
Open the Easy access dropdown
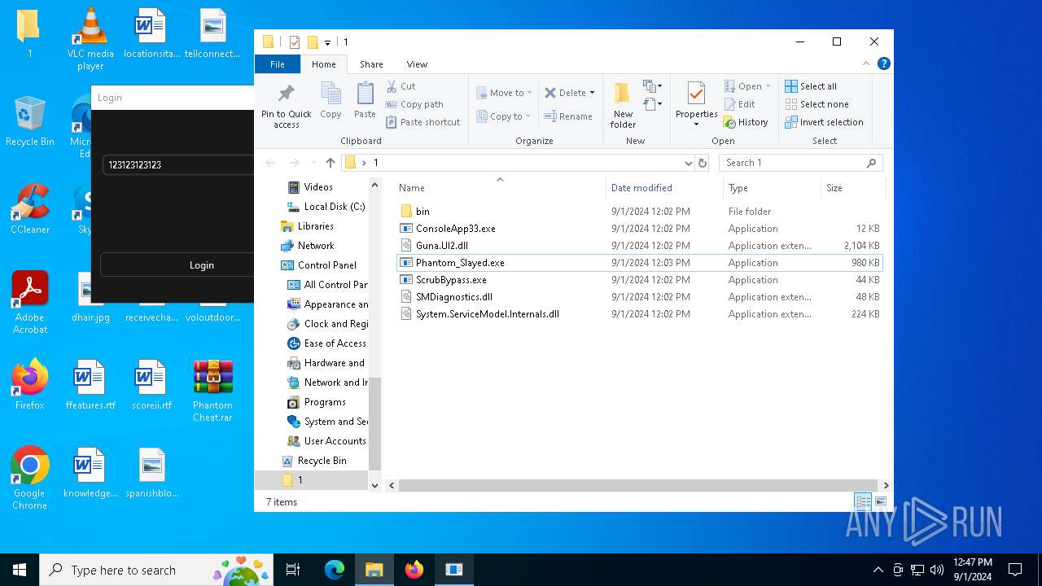pyautogui.click(x=653, y=104)
